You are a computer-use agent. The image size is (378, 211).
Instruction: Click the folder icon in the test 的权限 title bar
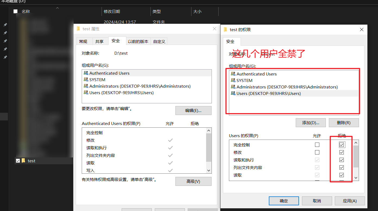tap(225, 29)
